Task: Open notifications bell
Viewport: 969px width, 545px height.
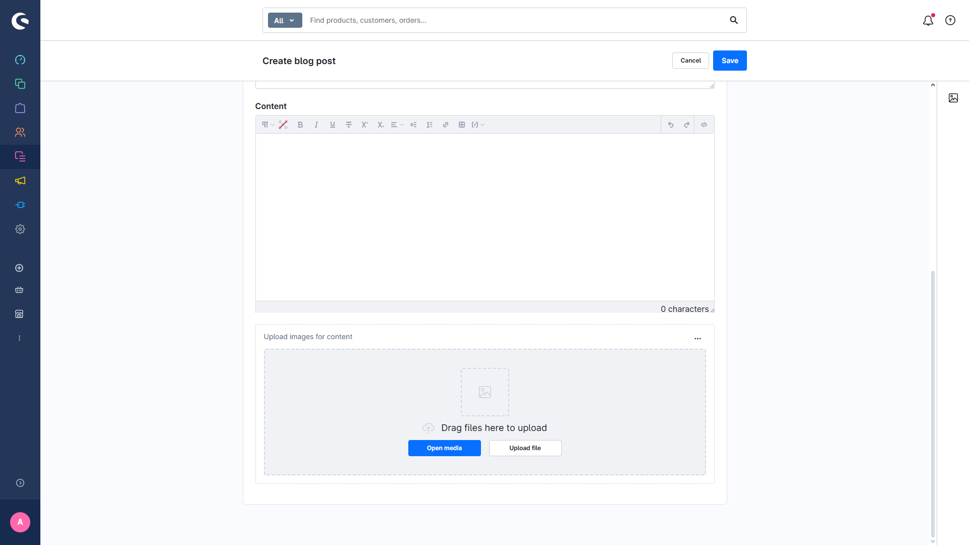Action: click(x=928, y=21)
